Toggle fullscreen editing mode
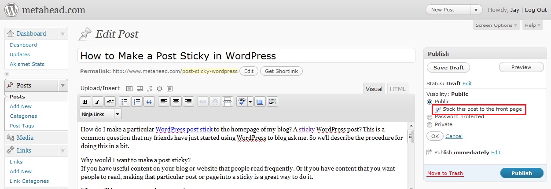The width and height of the screenshot is (551, 189). [x=260, y=102]
